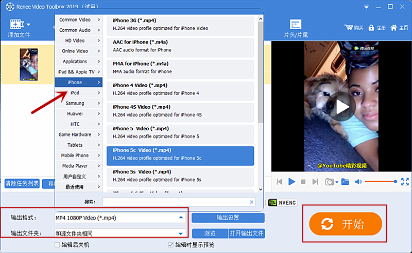The image size is (412, 253).
Task: Open the snapshot folder icon
Action: coord(345,182)
